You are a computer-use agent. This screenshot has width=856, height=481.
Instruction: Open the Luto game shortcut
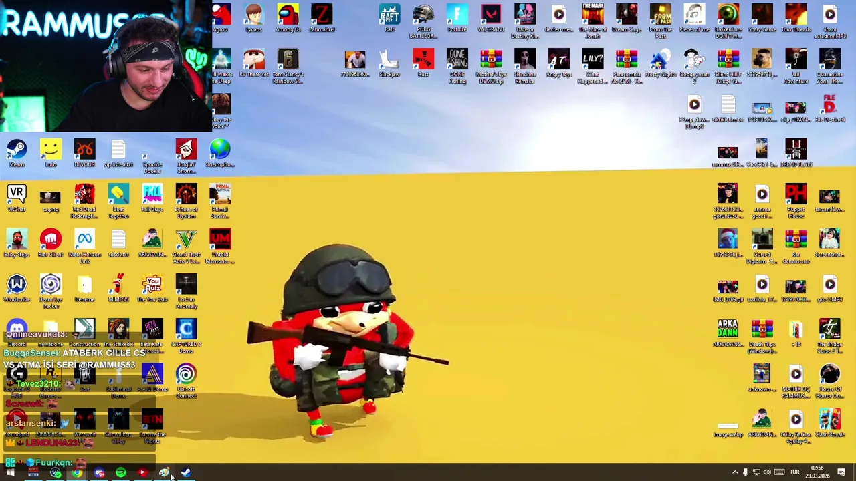point(51,153)
